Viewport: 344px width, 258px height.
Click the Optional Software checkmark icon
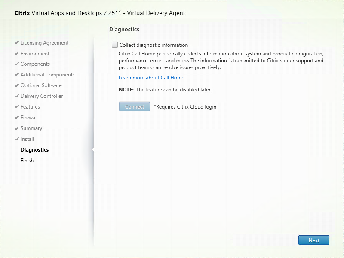click(17, 85)
